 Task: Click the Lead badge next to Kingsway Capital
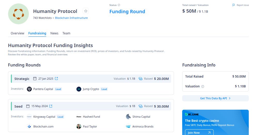click(x=60, y=117)
